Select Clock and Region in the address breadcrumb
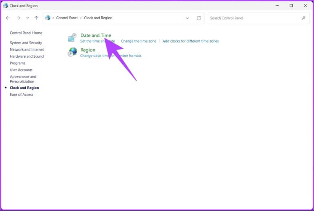314x211 pixels. click(x=98, y=18)
